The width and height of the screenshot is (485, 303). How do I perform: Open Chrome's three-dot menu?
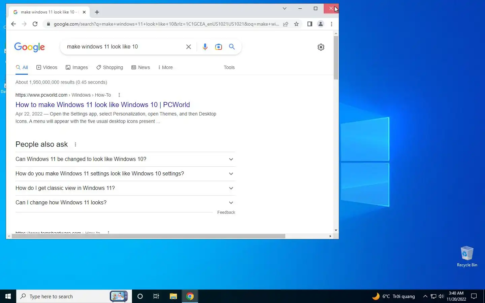tap(332, 24)
